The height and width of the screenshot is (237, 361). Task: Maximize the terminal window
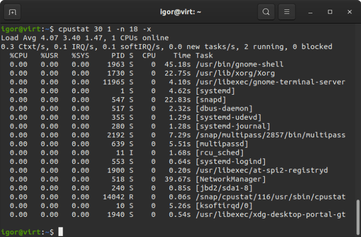click(330, 12)
